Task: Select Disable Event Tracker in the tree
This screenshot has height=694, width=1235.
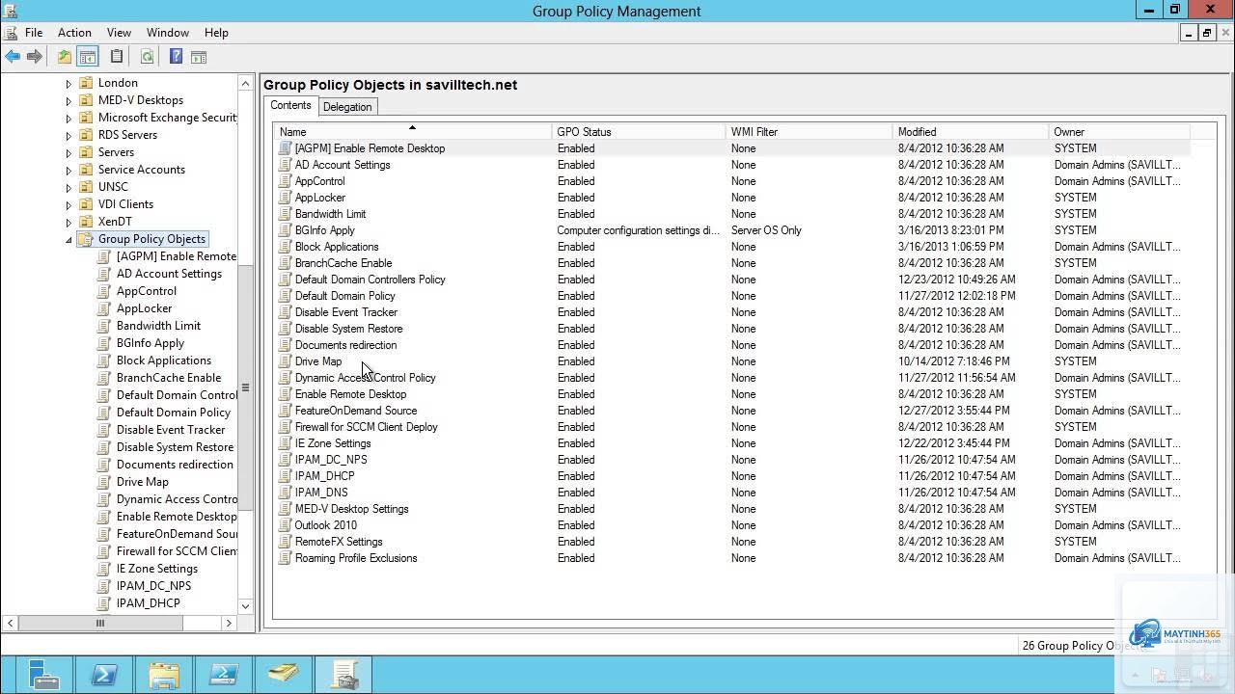Action: coord(171,430)
